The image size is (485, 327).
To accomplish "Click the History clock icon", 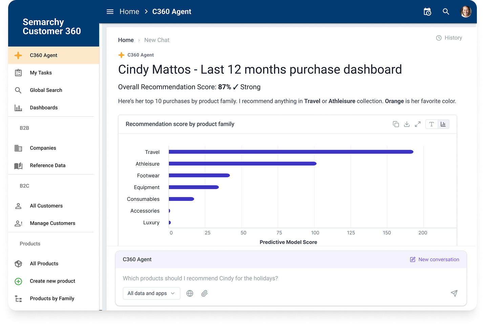I will [439, 38].
